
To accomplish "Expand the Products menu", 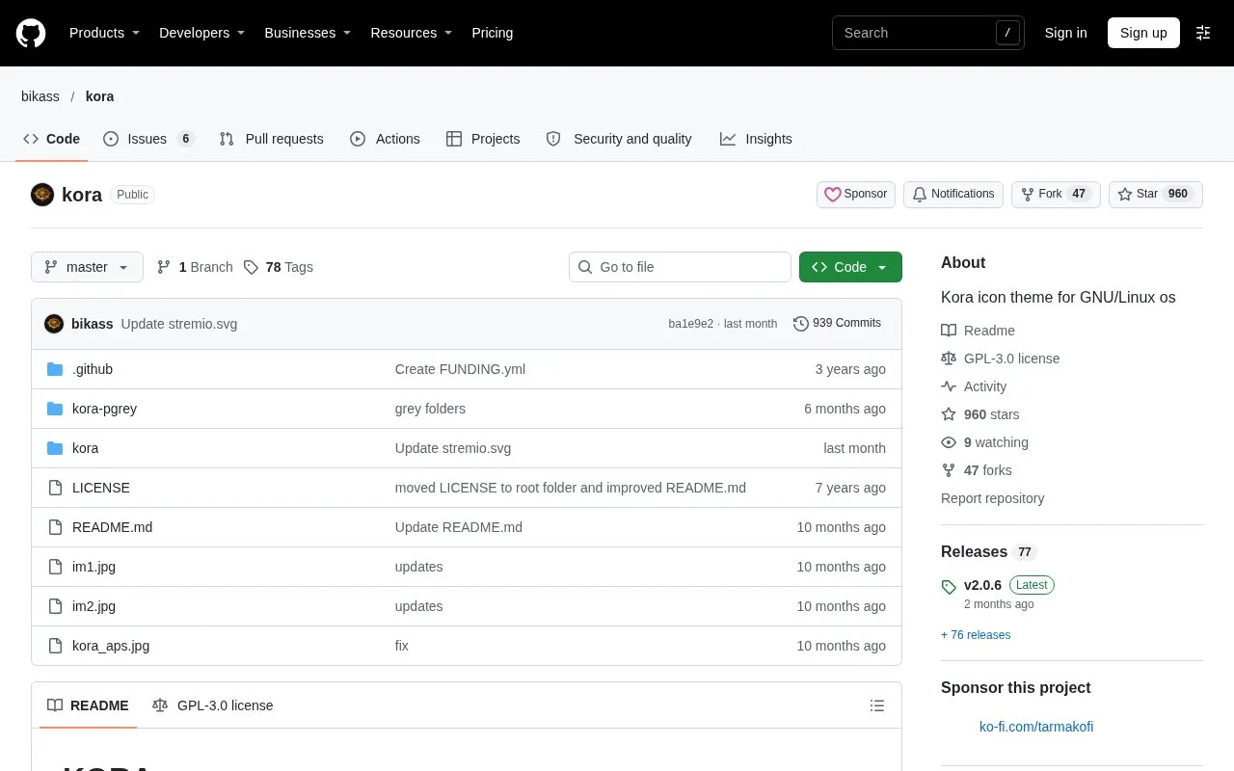I will click(x=104, y=33).
